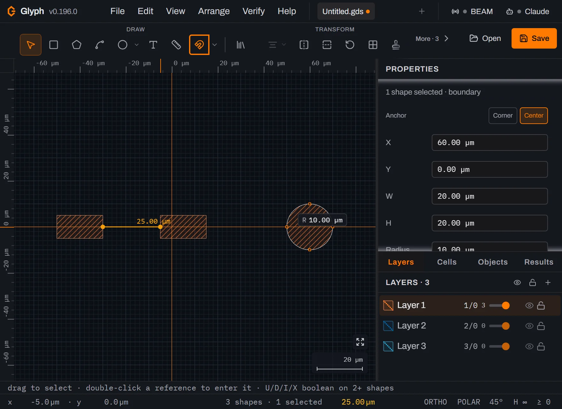Toggle visibility of Layer 1
The image size is (562, 409).
pyautogui.click(x=529, y=305)
